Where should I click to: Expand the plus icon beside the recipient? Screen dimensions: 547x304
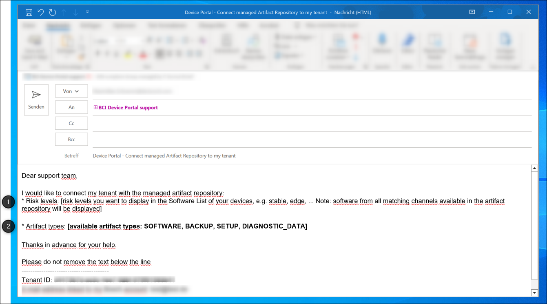[x=95, y=107]
